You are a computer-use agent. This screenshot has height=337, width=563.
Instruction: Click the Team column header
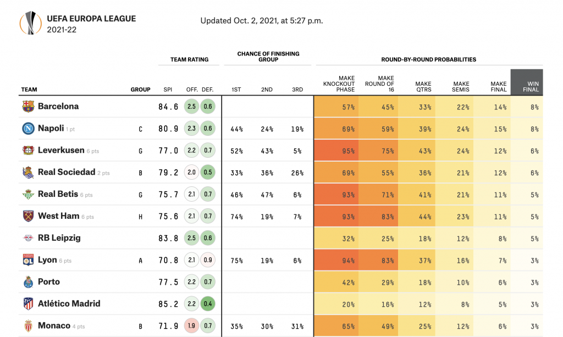click(29, 90)
